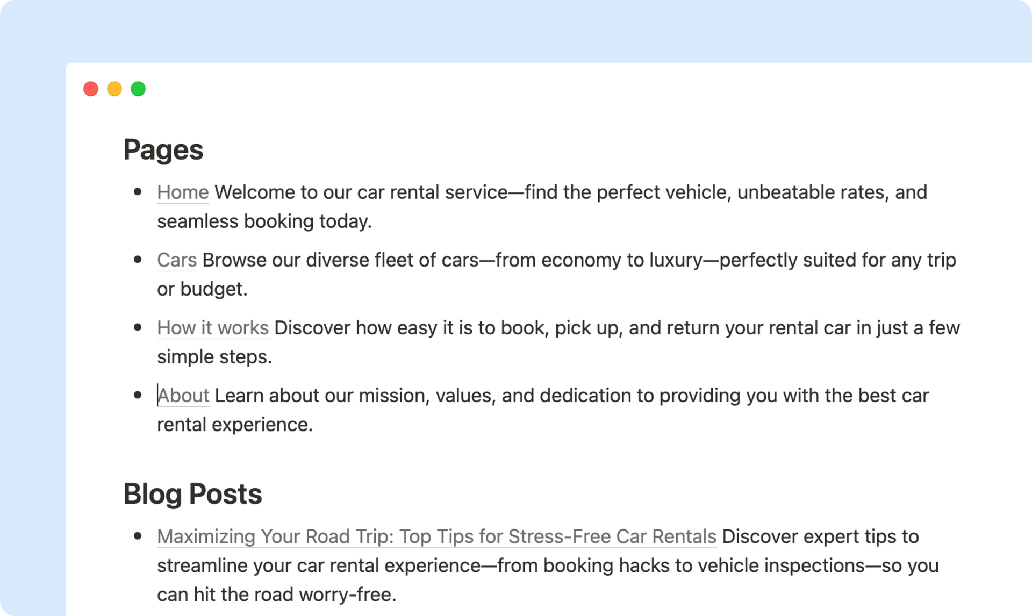Open the Home page link
1032x616 pixels.
click(183, 192)
